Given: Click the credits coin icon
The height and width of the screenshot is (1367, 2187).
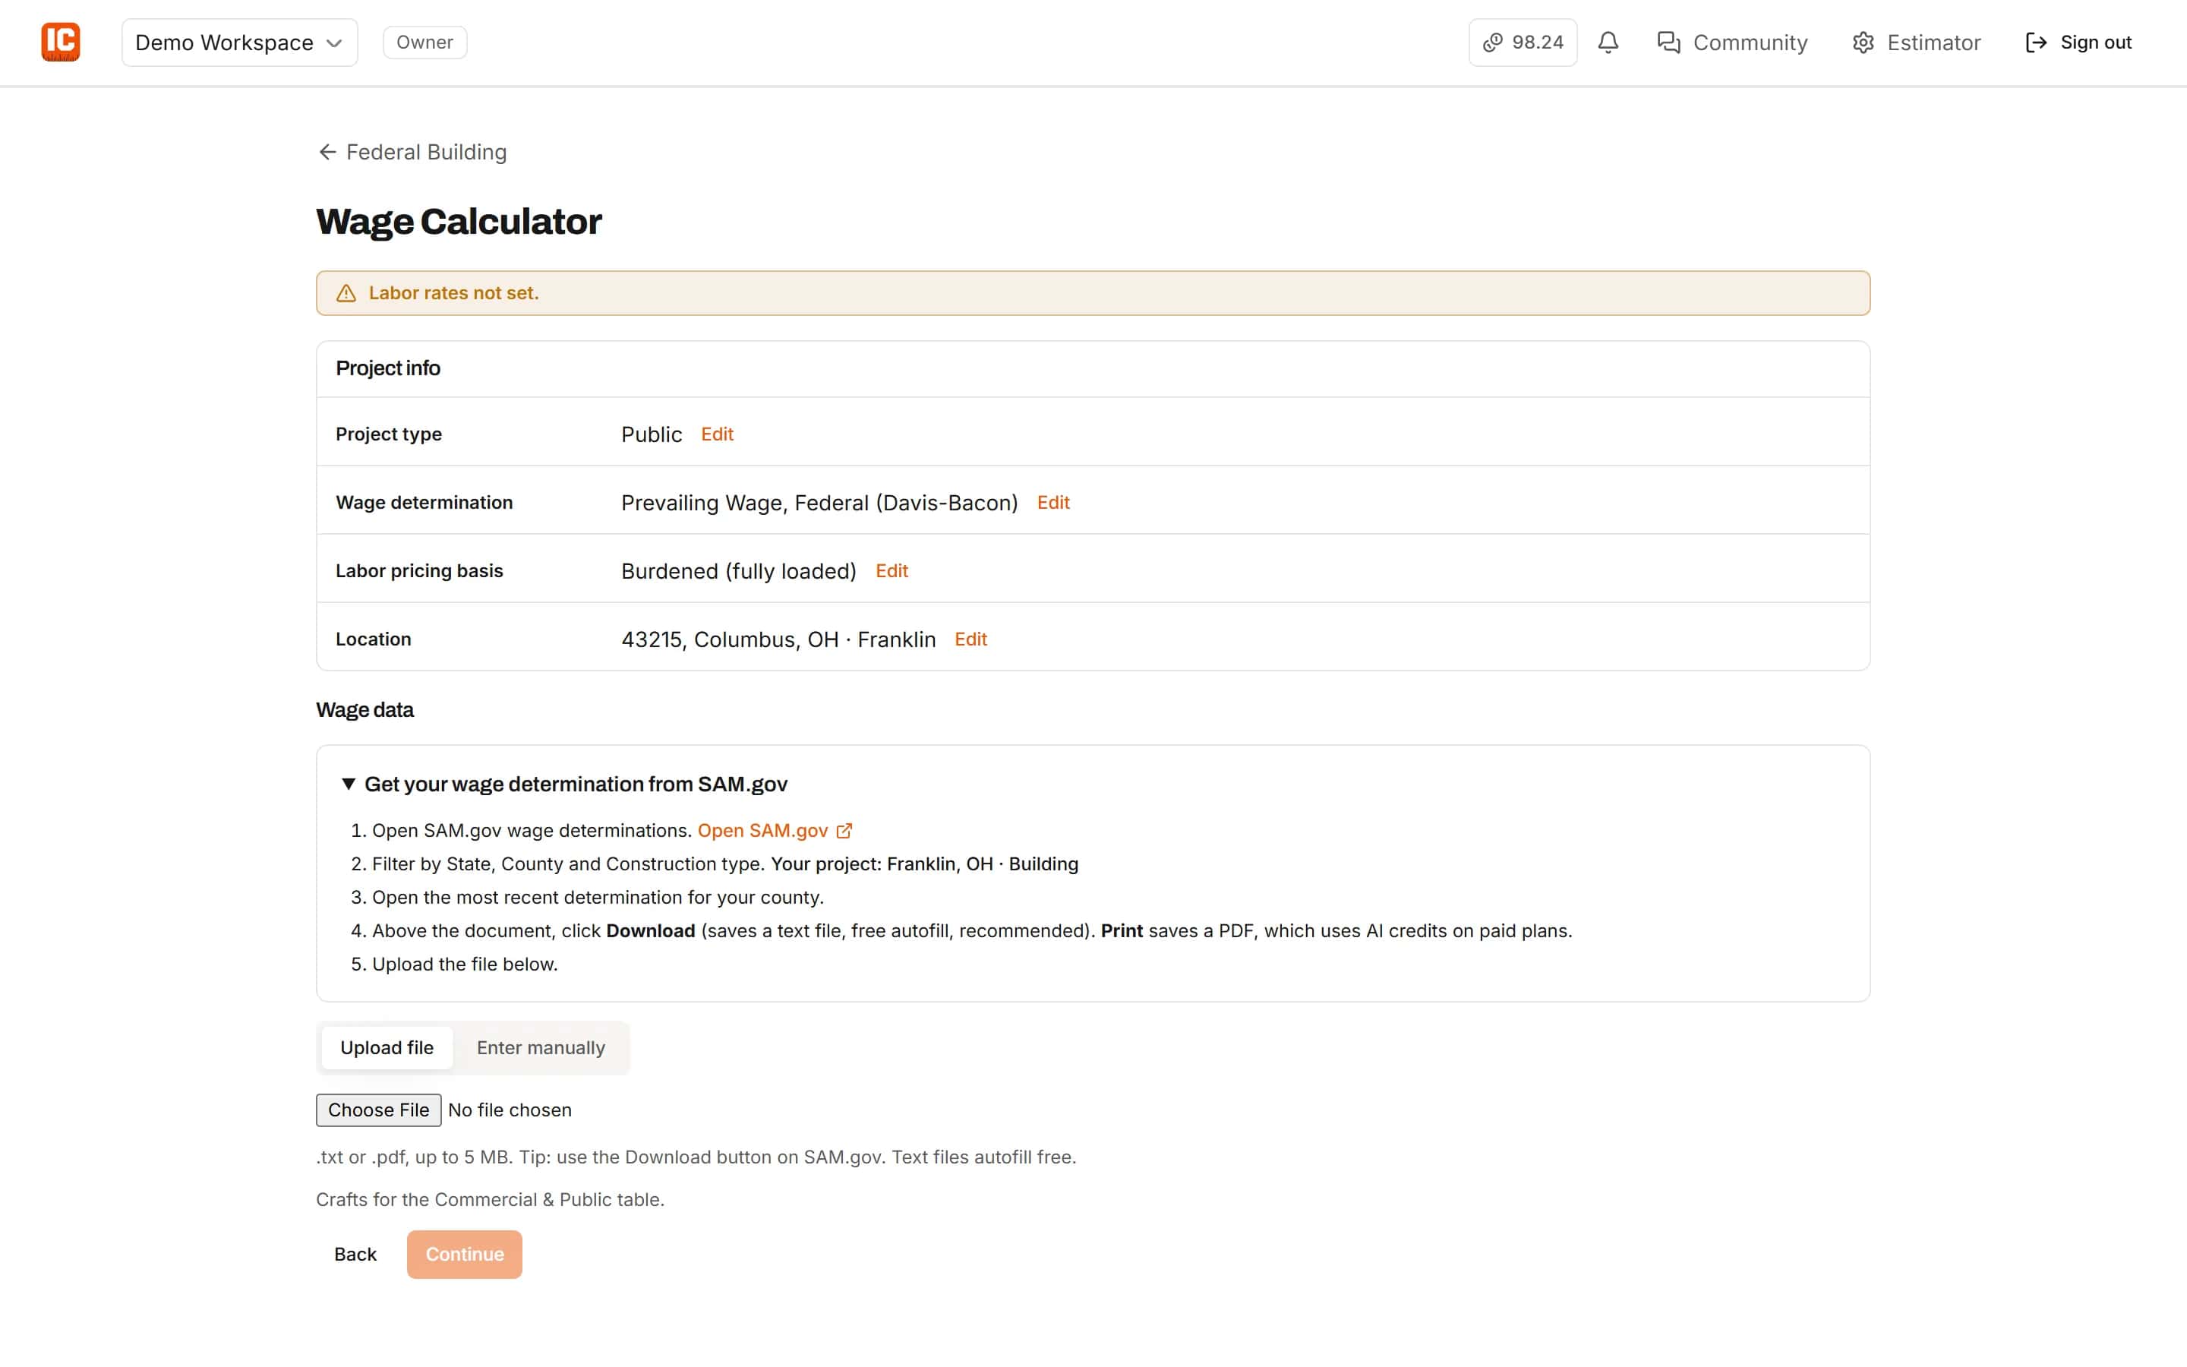Looking at the screenshot, I should (x=1493, y=43).
